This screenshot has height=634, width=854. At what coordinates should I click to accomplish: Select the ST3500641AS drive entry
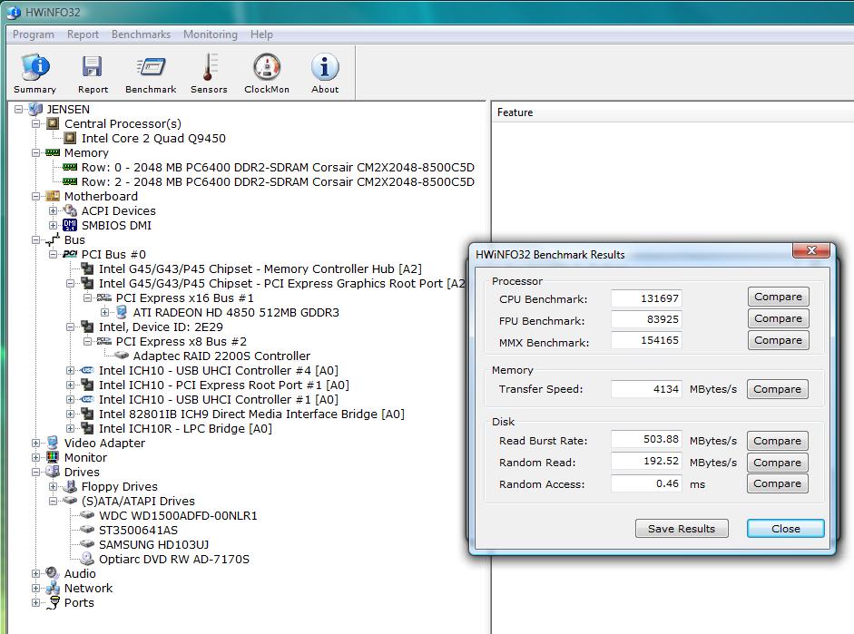tap(138, 530)
